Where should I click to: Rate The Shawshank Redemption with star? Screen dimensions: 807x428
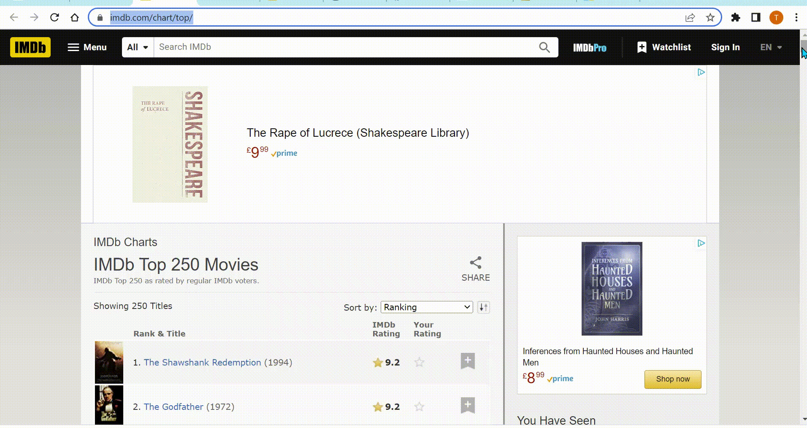(x=419, y=362)
